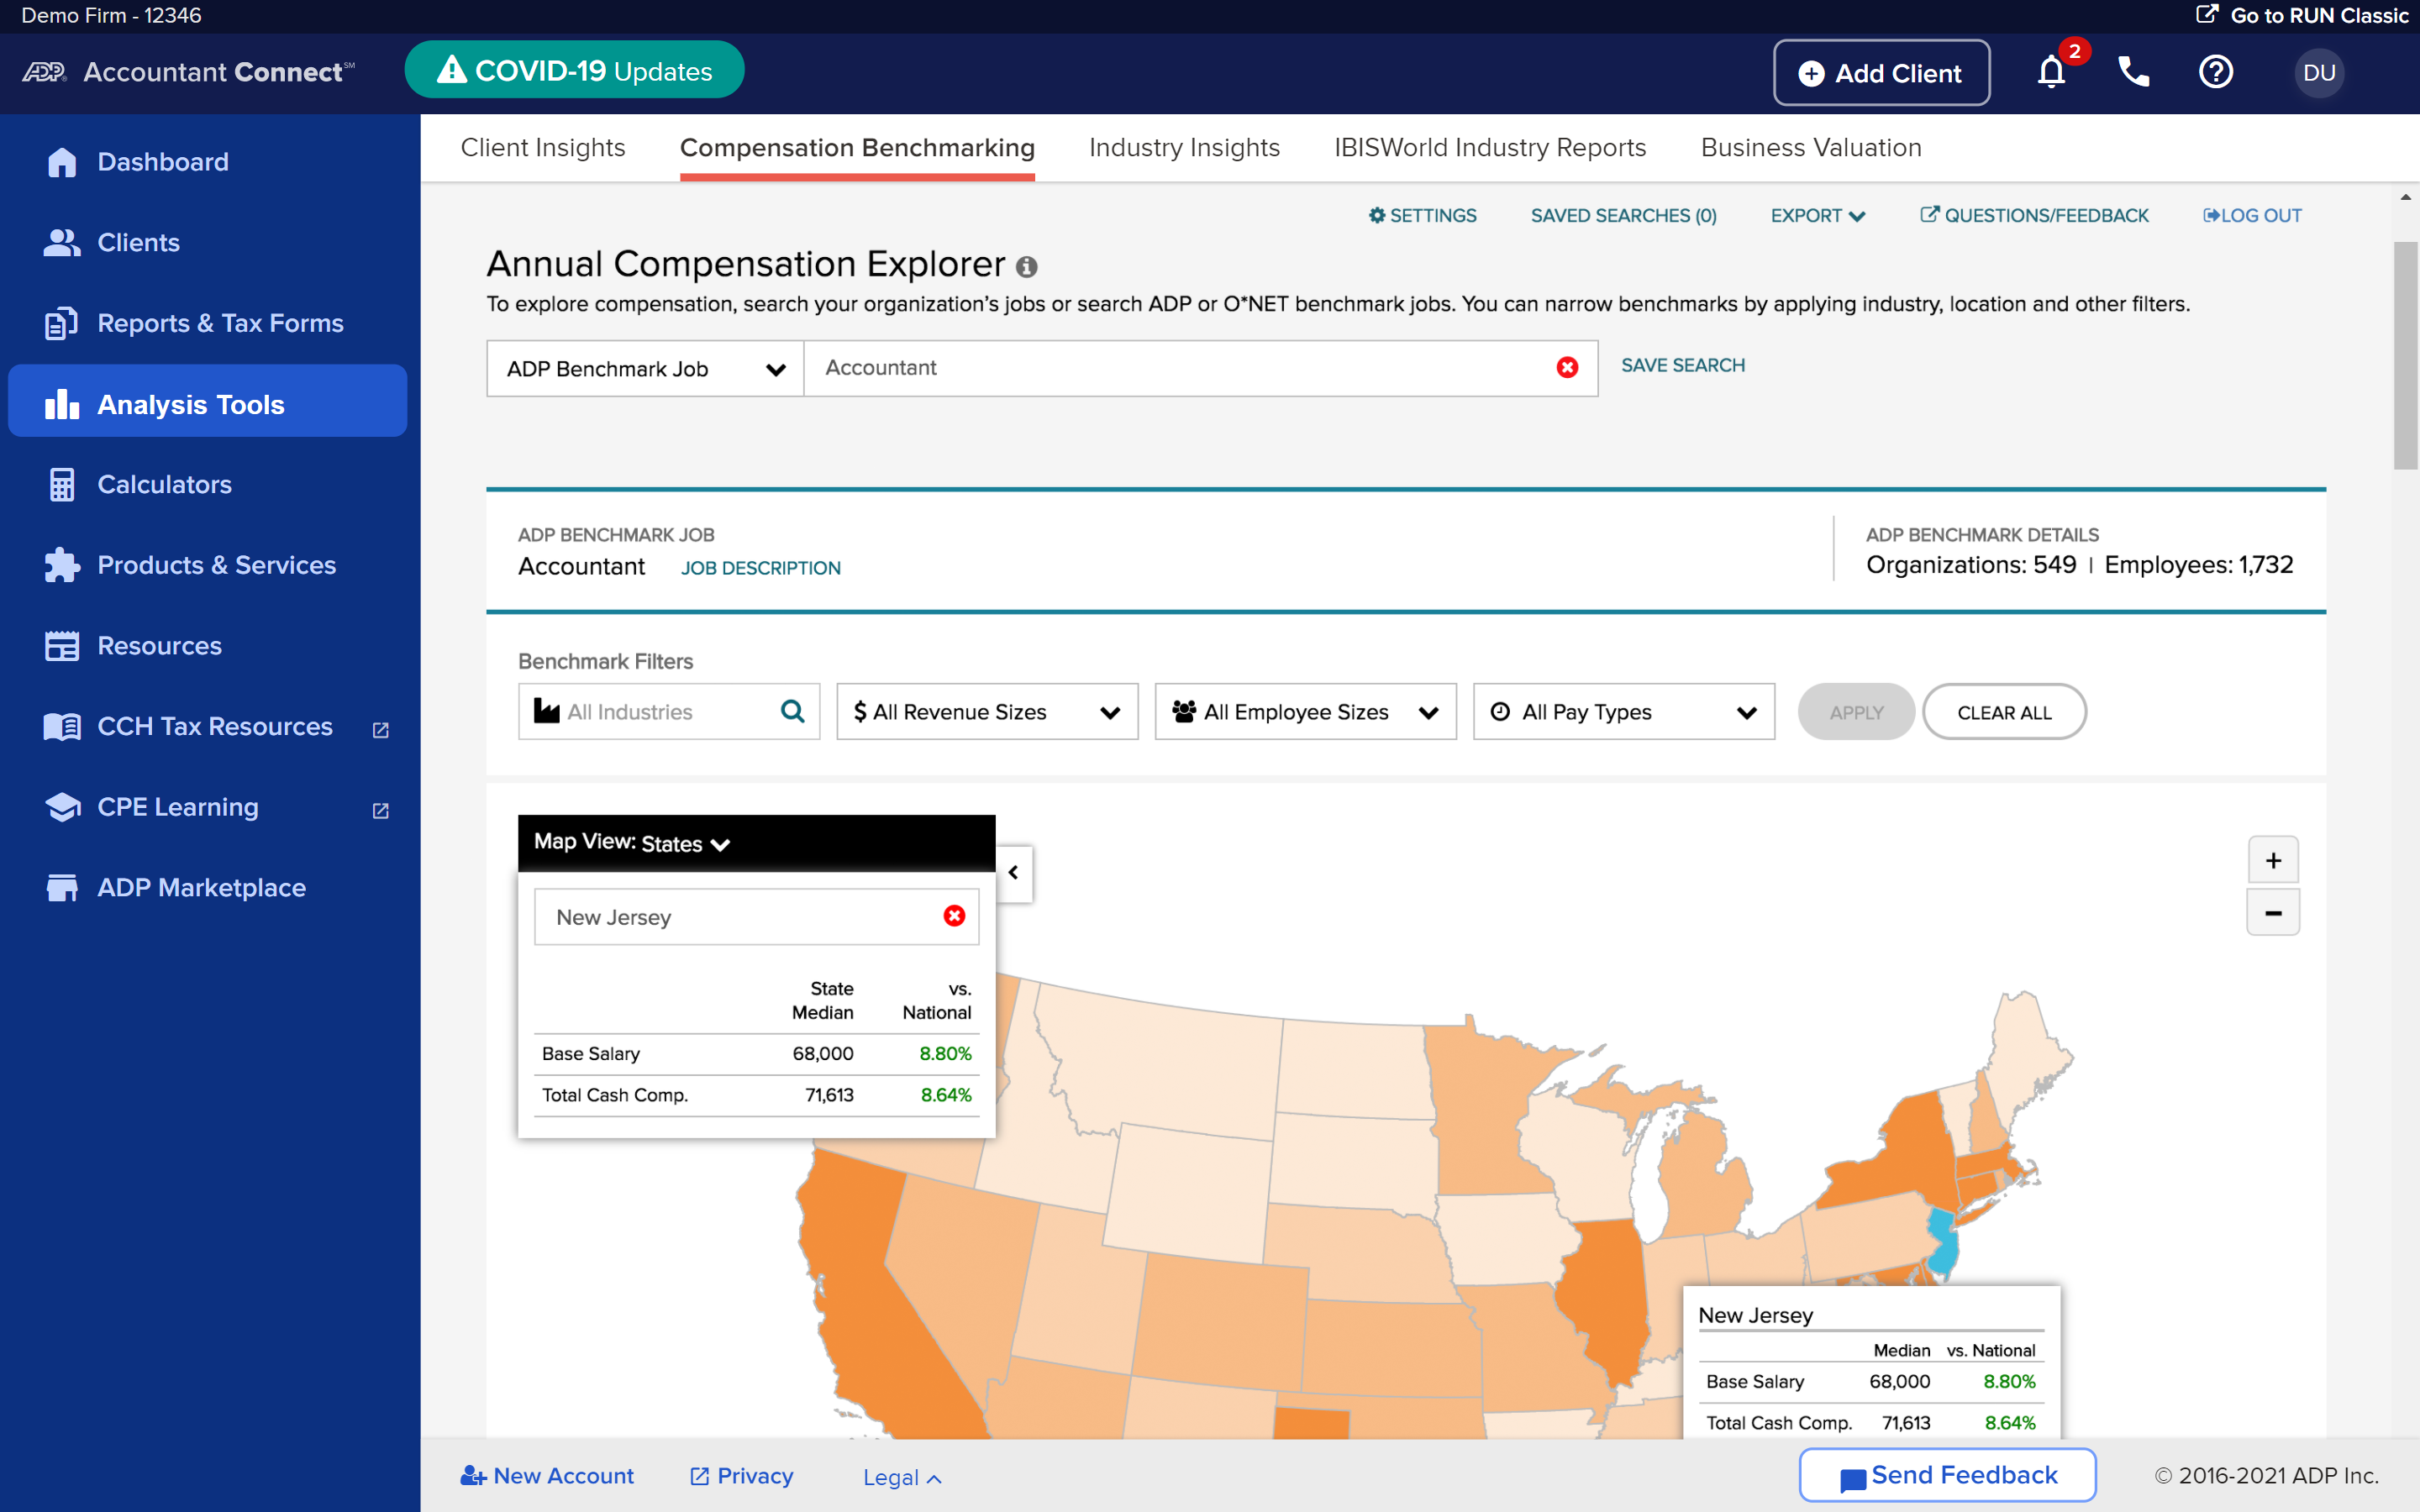Click the Send Feedback button
This screenshot has height=1512, width=2420.
point(1947,1475)
